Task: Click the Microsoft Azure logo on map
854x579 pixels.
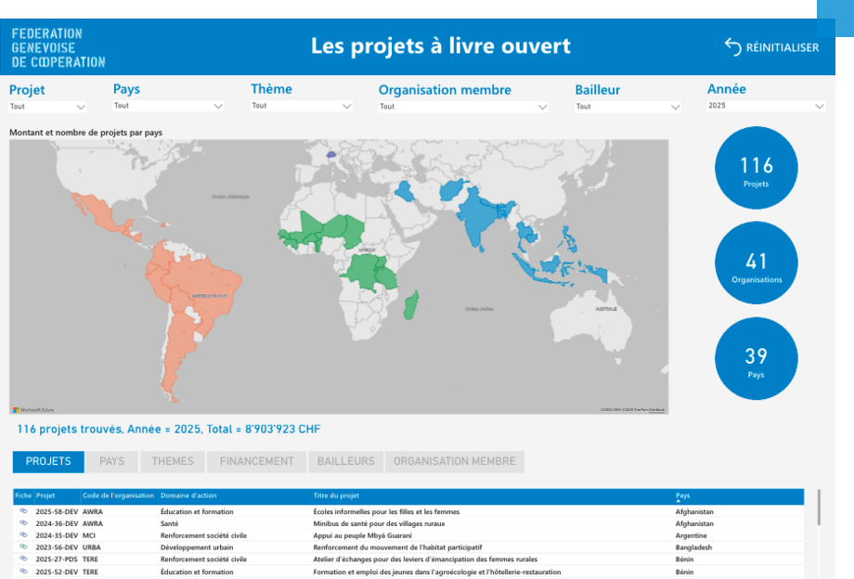Action: (x=33, y=409)
